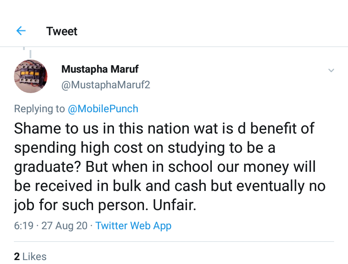Click the Replying to label

pos(40,109)
